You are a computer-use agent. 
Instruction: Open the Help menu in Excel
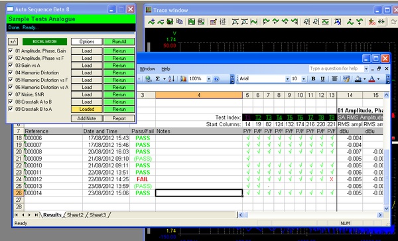[x=166, y=69]
